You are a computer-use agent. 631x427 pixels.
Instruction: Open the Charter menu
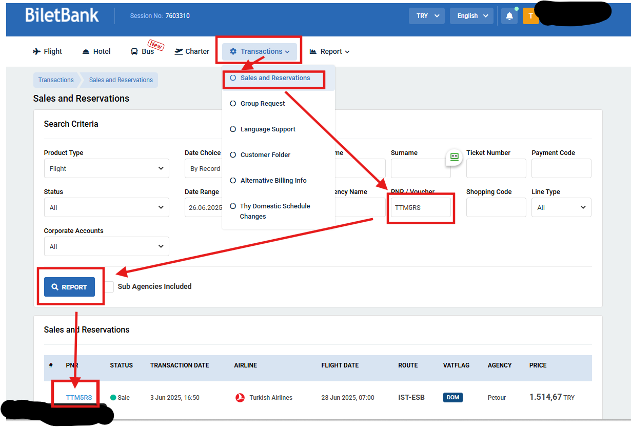[x=192, y=51]
